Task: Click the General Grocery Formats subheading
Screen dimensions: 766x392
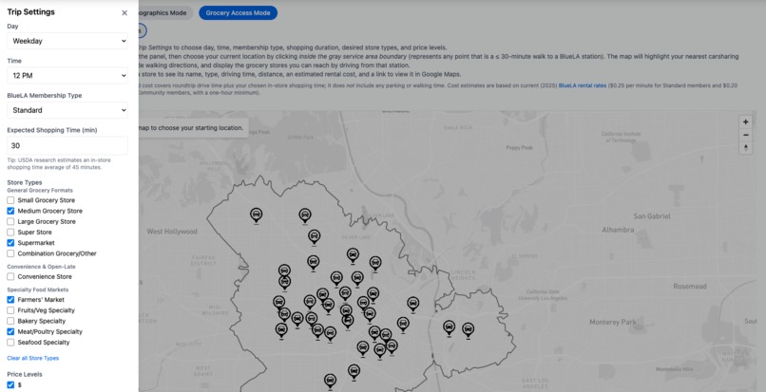Action: tap(40, 191)
